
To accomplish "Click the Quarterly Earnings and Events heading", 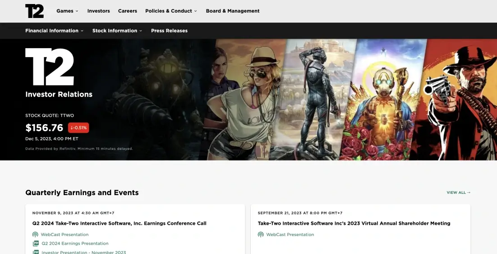I will [x=82, y=192].
